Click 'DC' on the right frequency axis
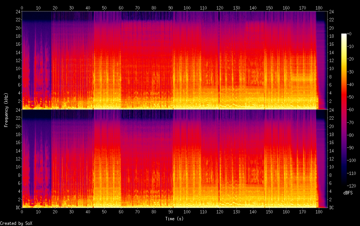 [331, 208]
